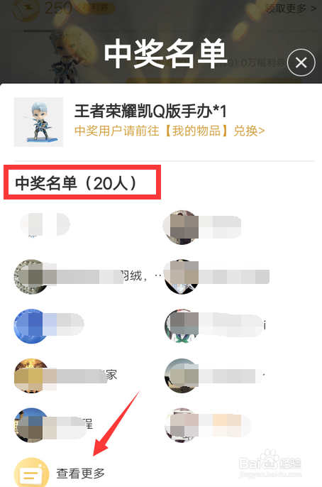Tap the yellow 查看更多 message icon
Screen dimensions: 322x487
click(31, 473)
